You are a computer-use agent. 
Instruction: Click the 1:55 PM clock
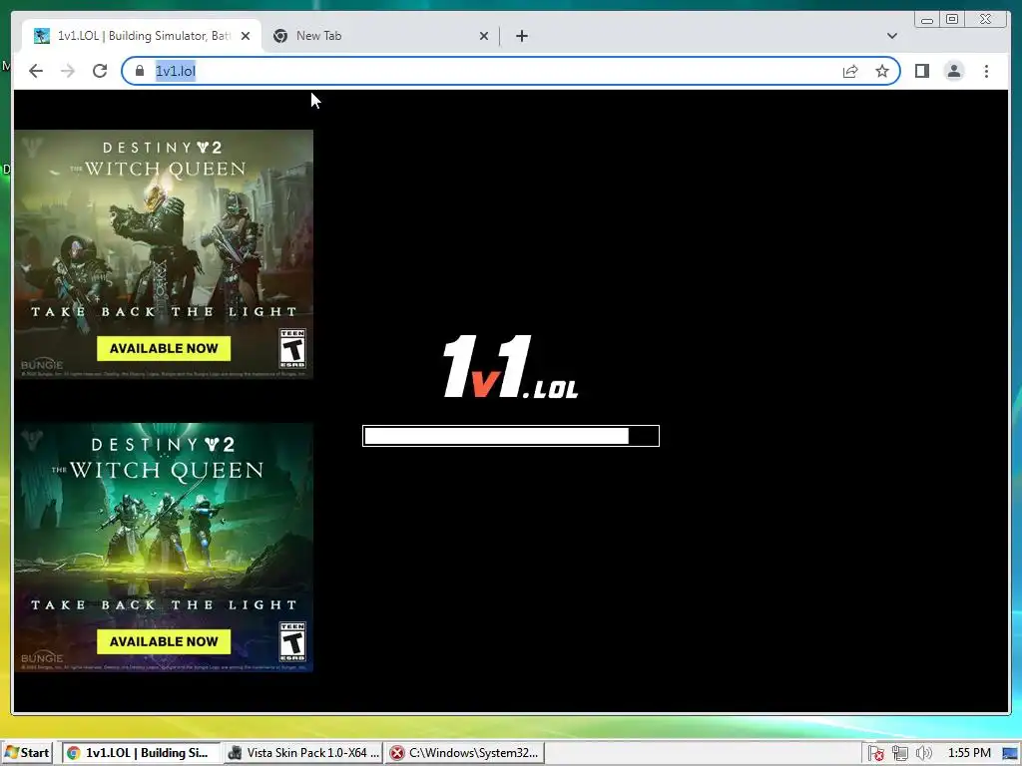pyautogui.click(x=968, y=753)
